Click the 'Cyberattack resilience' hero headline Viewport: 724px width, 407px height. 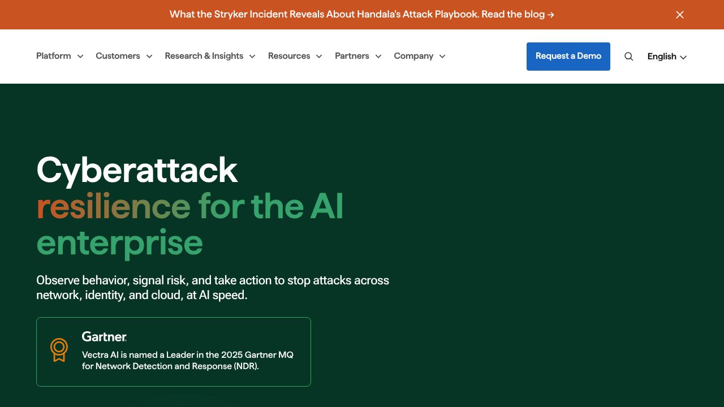tap(190, 206)
